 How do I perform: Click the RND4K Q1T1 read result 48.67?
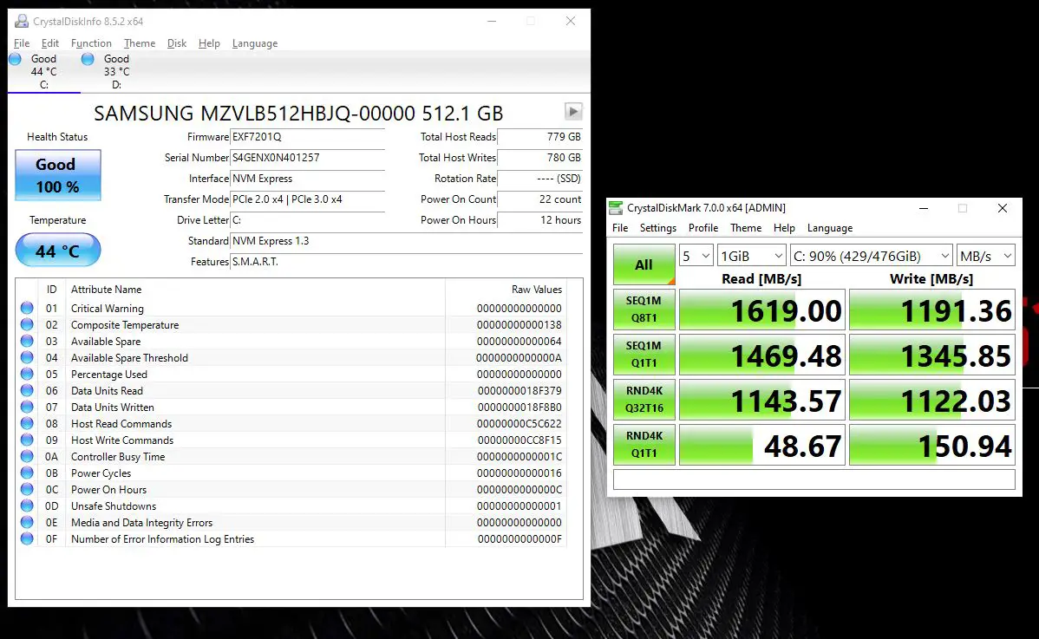point(762,444)
